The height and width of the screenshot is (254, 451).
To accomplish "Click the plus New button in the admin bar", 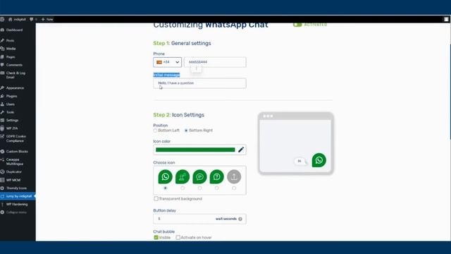I will (47, 19).
